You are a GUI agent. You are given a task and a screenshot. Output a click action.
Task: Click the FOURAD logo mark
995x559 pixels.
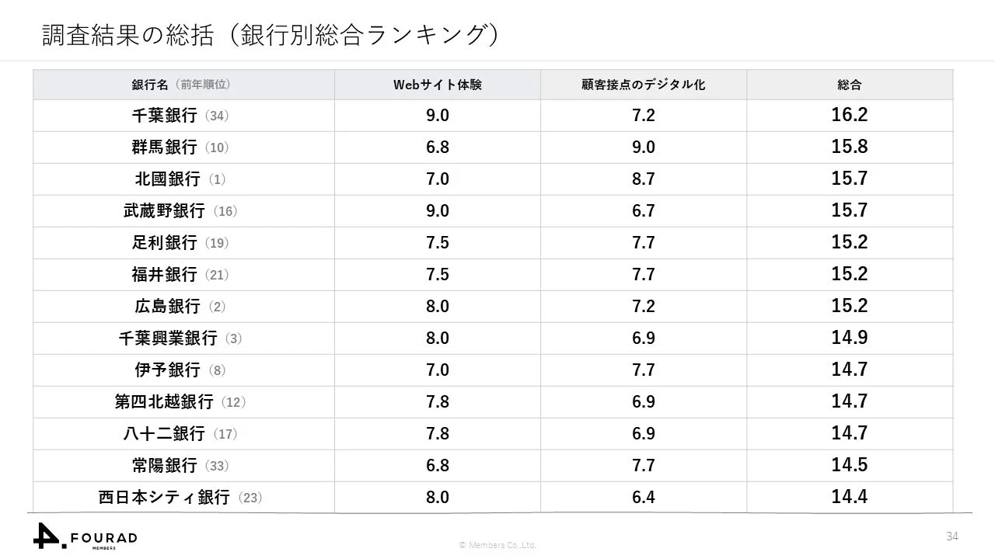tap(50, 535)
